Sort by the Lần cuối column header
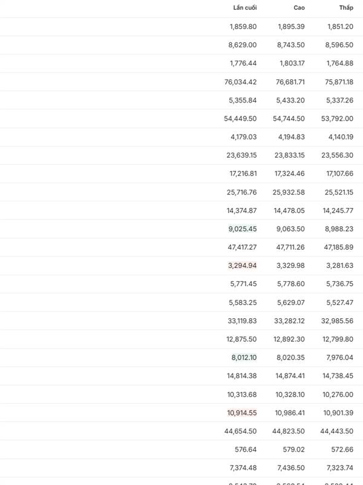This screenshot has width=363, height=485. point(244,8)
